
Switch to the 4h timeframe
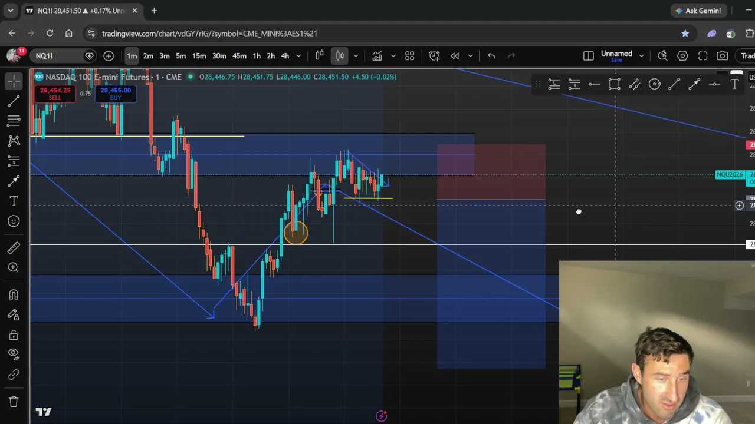[285, 56]
